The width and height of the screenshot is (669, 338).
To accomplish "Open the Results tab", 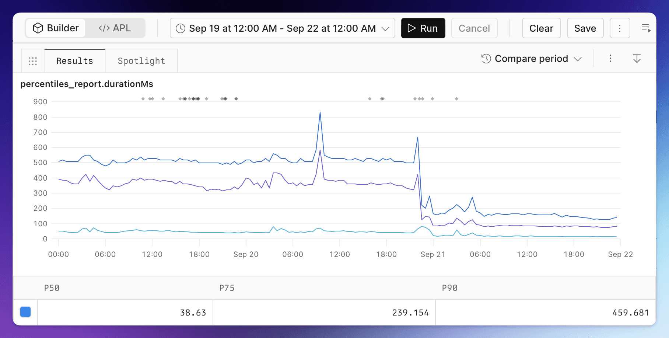I will (75, 61).
